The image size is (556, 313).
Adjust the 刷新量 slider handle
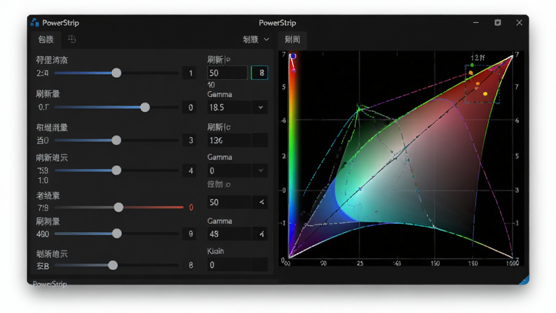pos(144,107)
